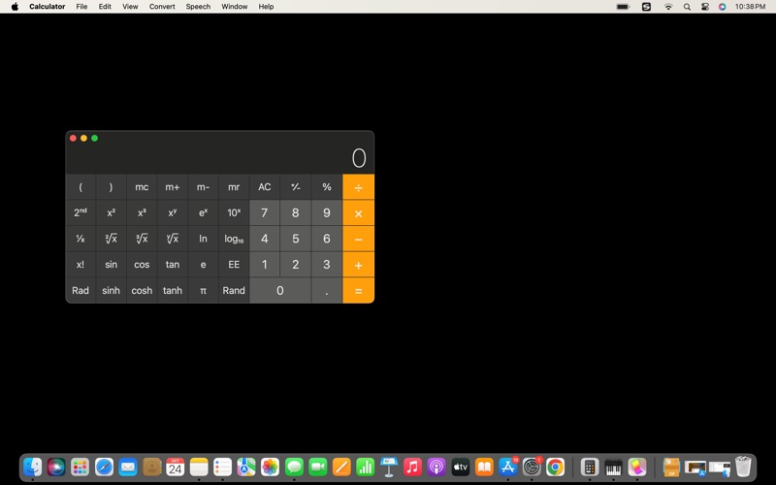The image size is (776, 485).
Task: Open the View menu
Action: click(130, 7)
